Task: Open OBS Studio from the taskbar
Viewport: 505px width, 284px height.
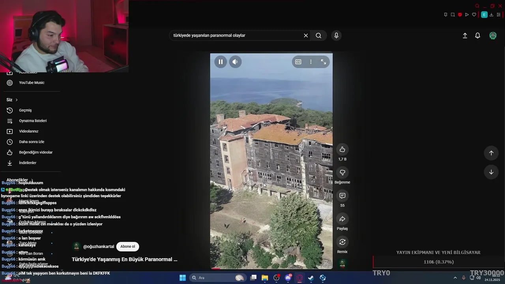Action: coord(277,278)
